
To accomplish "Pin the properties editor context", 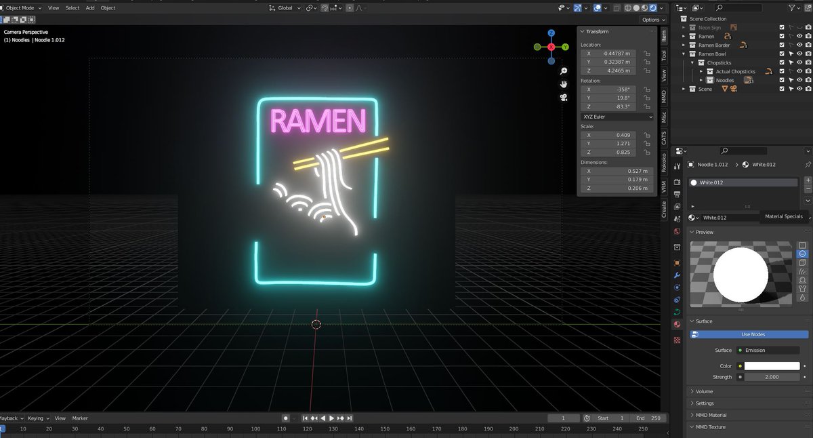I will click(x=807, y=164).
